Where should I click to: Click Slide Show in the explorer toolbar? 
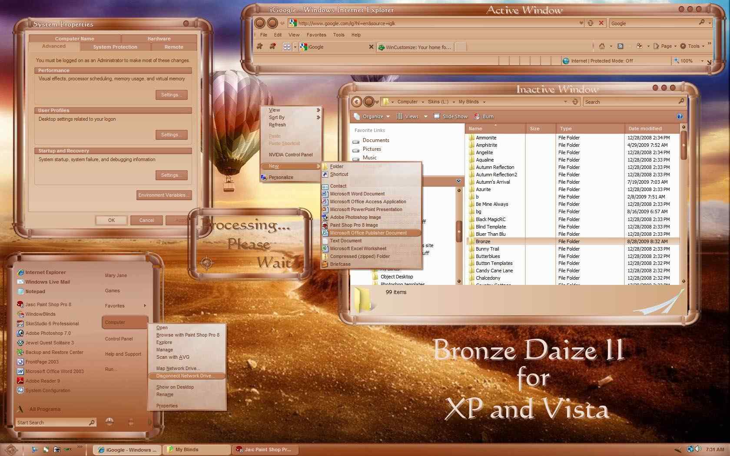click(x=451, y=116)
